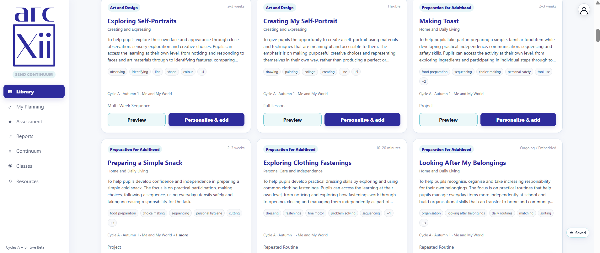Screen dimensions: 600x253
Task: Click the Assessment star icon
Action: click(x=10, y=121)
